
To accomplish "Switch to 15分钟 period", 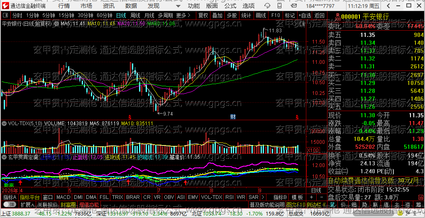I will [66, 15].
